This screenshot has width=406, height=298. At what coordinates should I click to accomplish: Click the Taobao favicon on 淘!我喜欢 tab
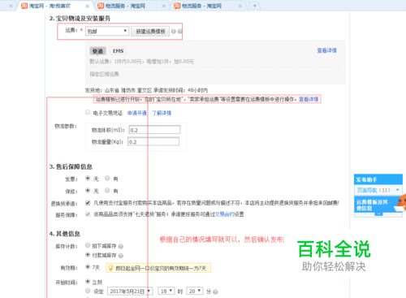[24, 6]
